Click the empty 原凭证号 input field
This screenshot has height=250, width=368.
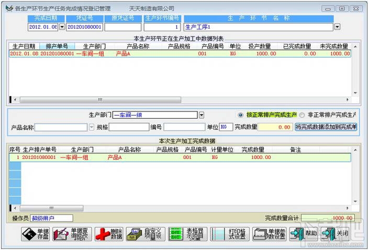[x=122, y=27]
